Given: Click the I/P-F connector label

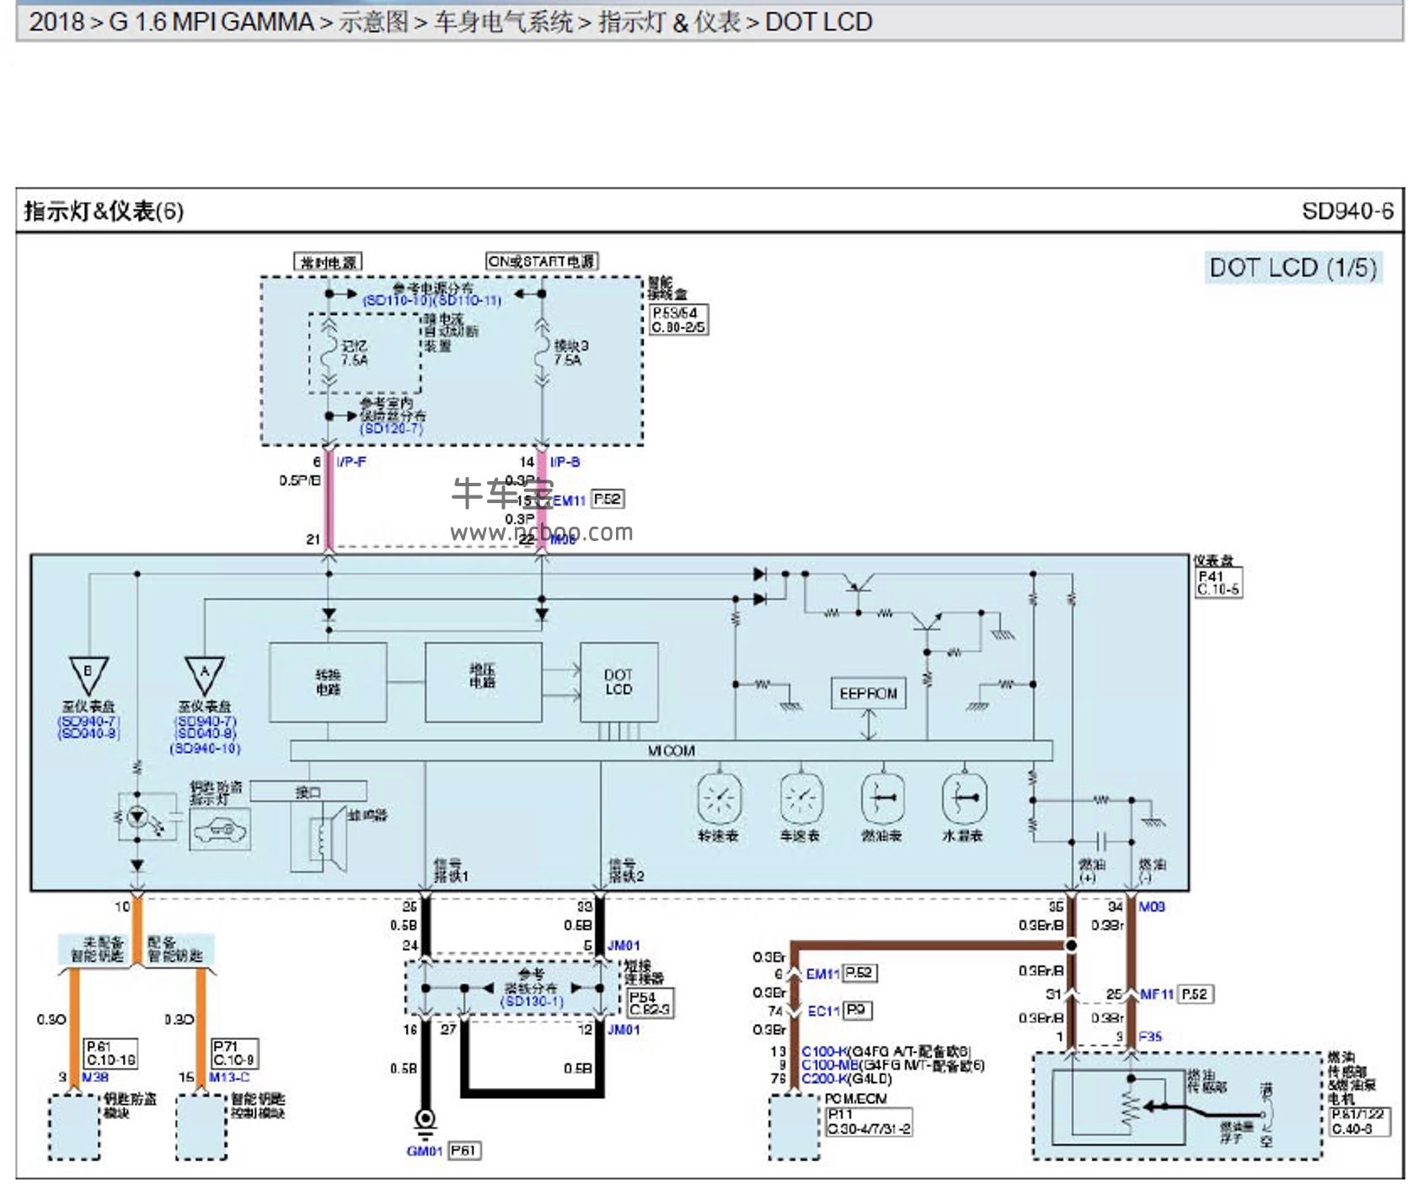Looking at the screenshot, I should 351,462.
